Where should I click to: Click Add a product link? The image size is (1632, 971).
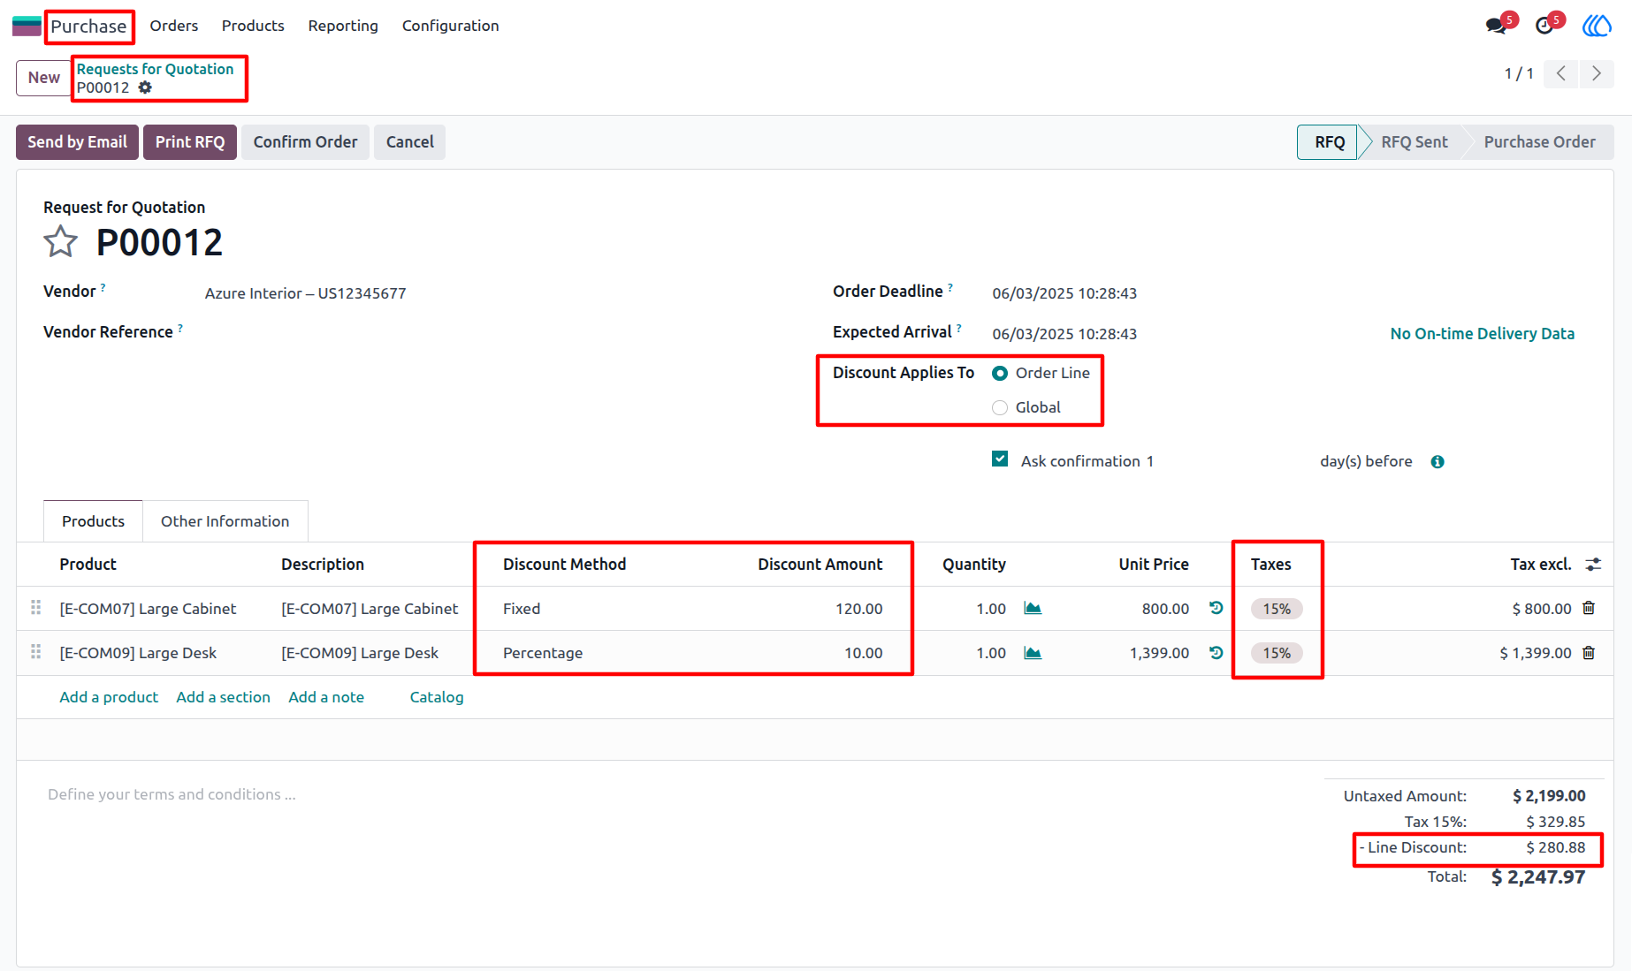coord(110,697)
